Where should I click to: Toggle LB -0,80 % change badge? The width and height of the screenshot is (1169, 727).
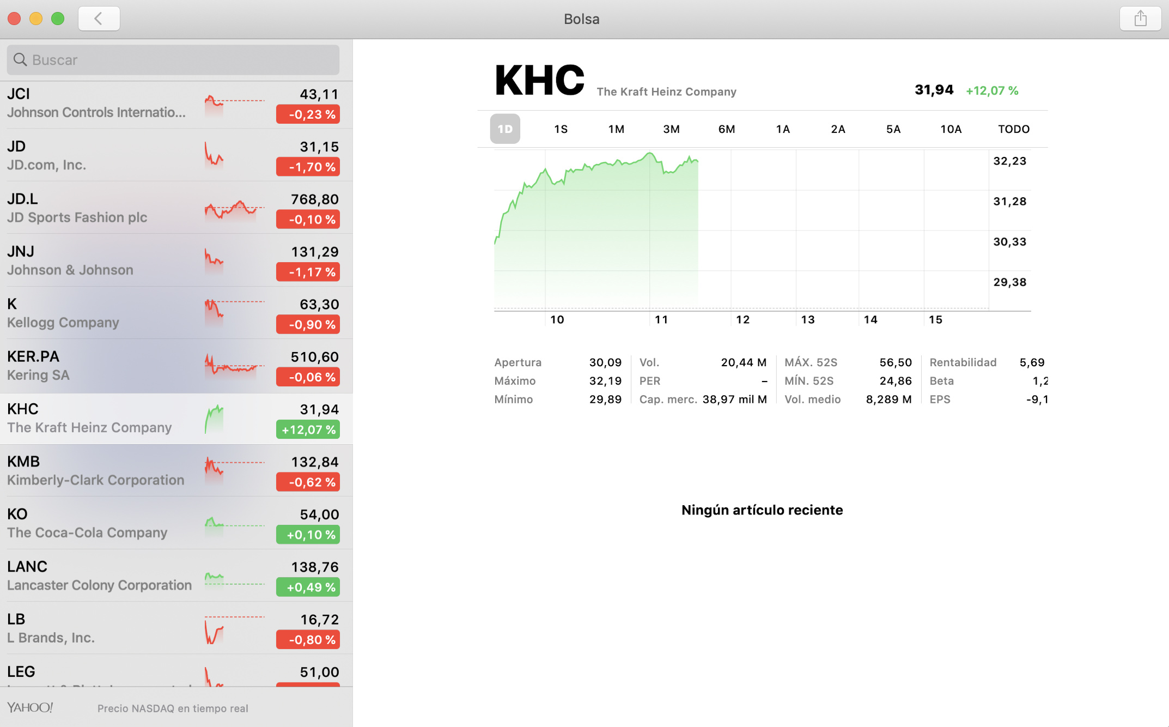pyautogui.click(x=308, y=640)
